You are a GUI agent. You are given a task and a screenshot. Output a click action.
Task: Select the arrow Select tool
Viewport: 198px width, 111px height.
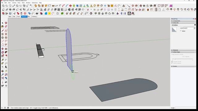(2, 23)
